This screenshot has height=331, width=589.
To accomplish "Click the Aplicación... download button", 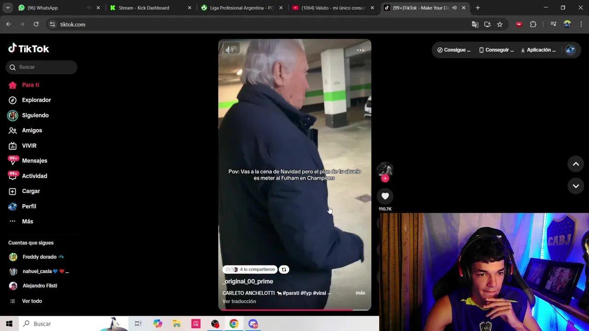I will click(x=538, y=50).
